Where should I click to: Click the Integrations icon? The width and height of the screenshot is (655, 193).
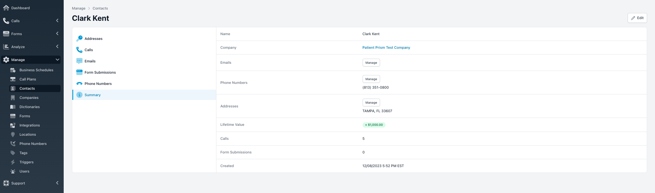point(13,125)
